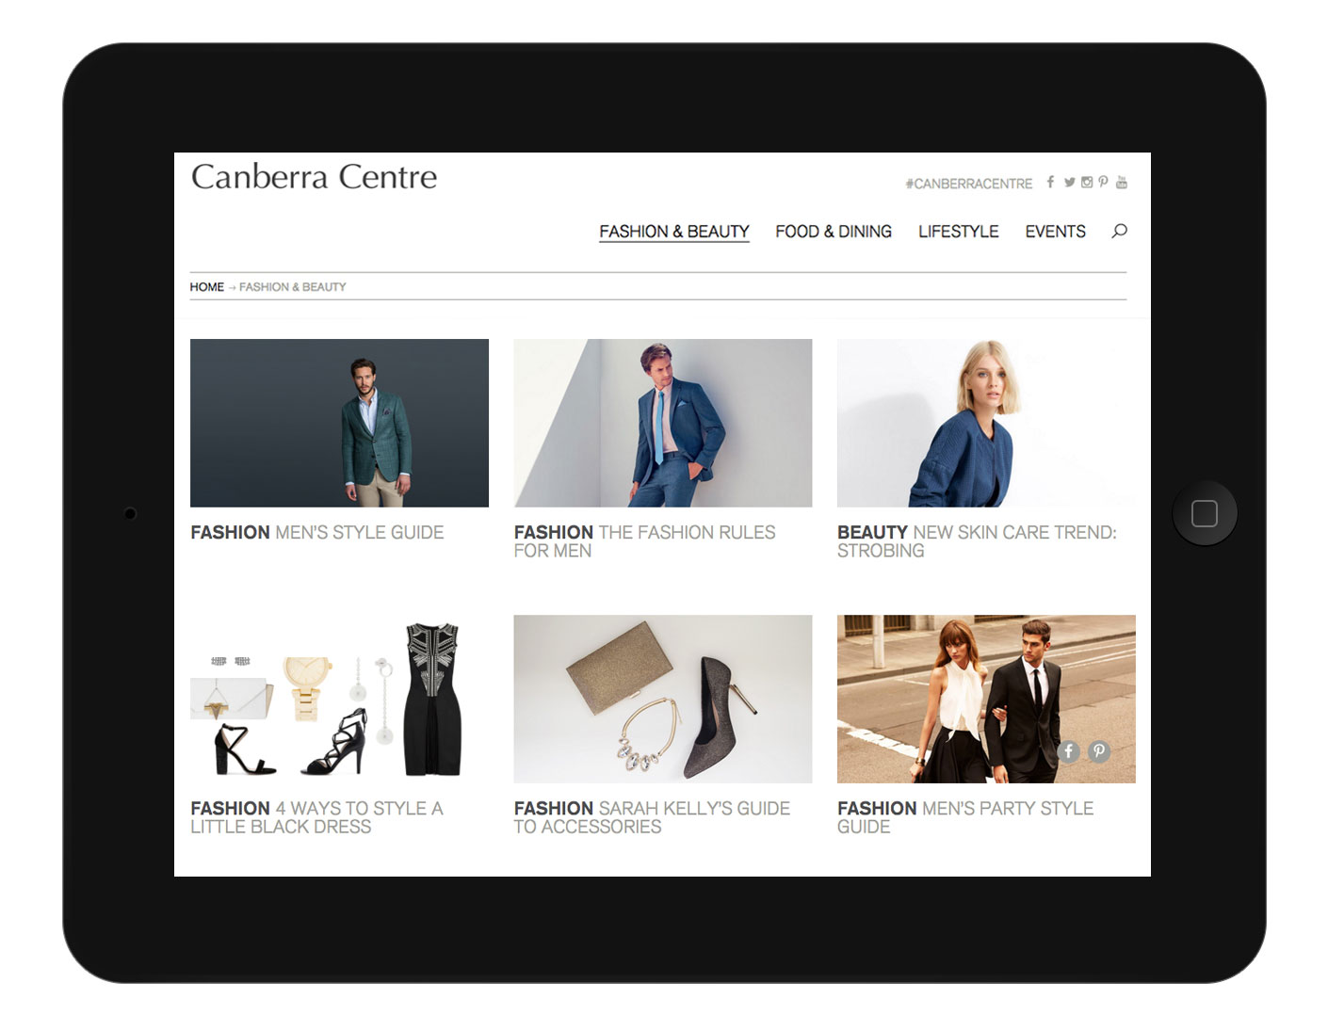
Task: Go to the Lifestyle section
Action: (959, 232)
